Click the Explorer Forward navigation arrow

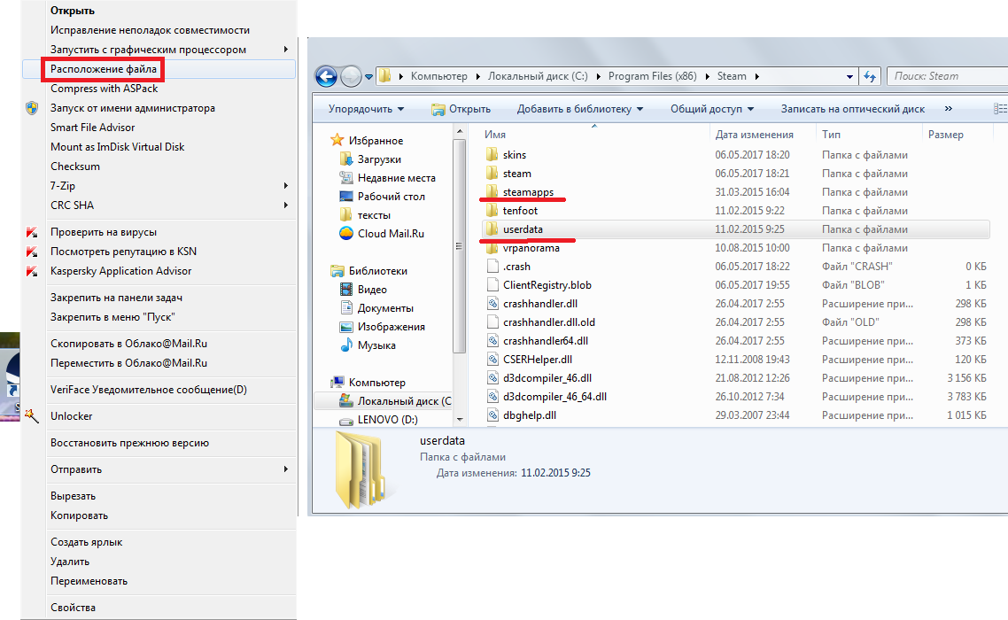tap(351, 76)
